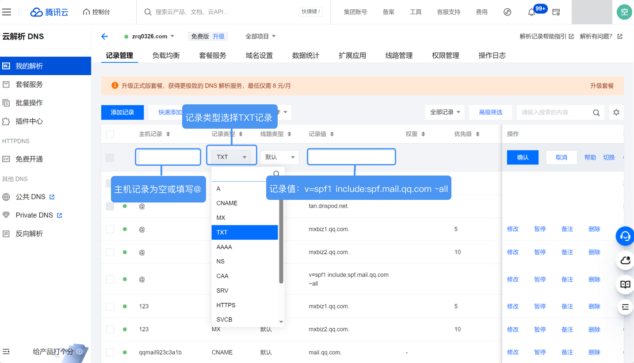Click the back arrow beside the domain name

click(x=104, y=37)
